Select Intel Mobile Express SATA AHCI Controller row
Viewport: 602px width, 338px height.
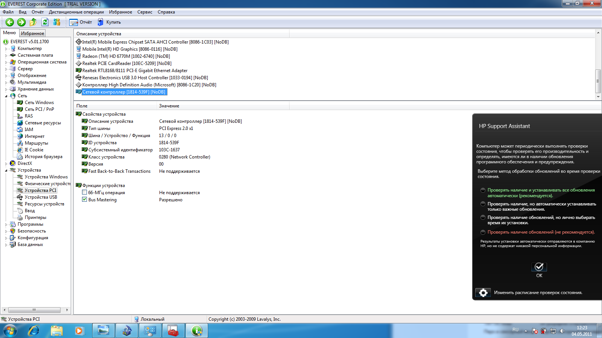155,42
